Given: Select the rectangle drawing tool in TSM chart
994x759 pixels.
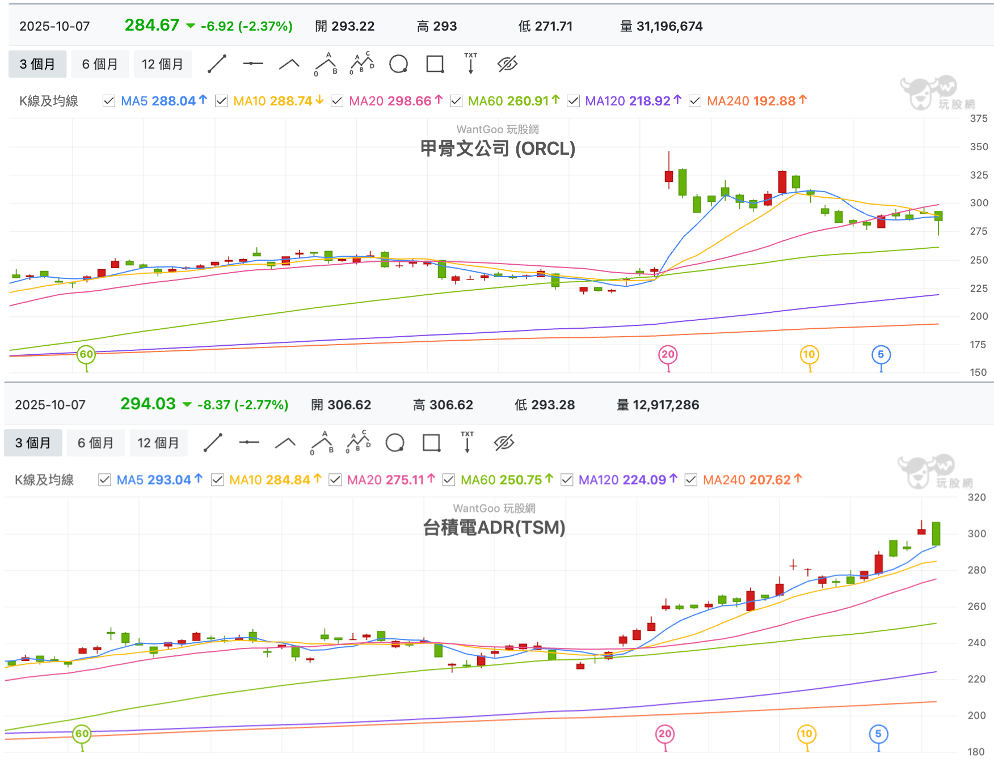Looking at the screenshot, I should (432, 443).
